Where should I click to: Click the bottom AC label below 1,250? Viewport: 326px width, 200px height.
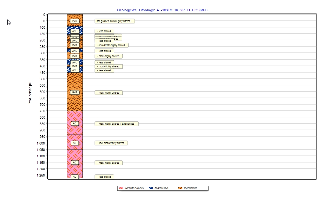(75, 177)
